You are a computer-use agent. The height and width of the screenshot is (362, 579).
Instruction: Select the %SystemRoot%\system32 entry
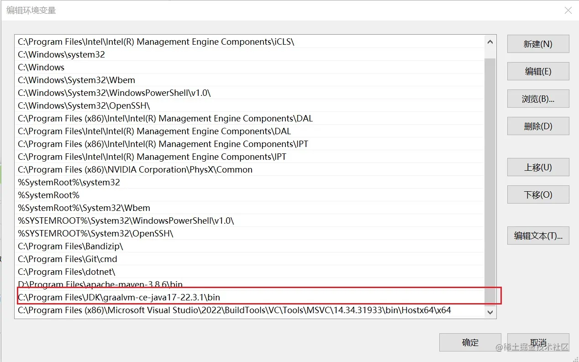coord(250,182)
